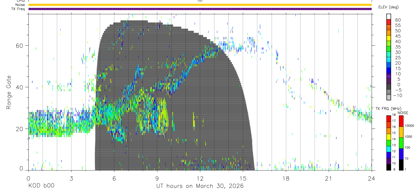Click the purple 5–10 ELEV colorbar segment
Screen dimensions: 418x193
click(x=389, y=76)
